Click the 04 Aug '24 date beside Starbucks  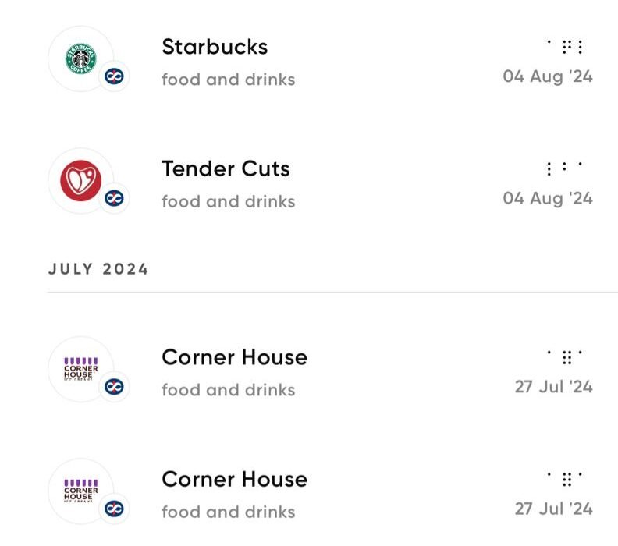coord(548,76)
